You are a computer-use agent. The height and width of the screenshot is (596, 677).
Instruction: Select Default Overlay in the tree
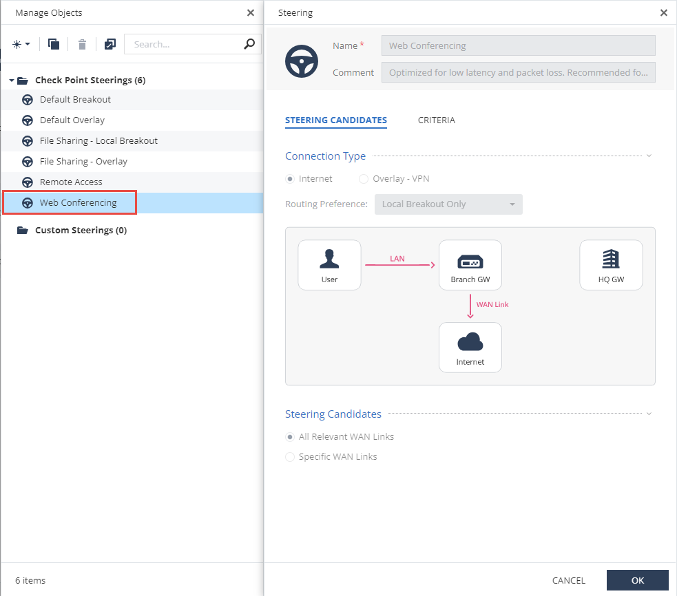point(132,120)
